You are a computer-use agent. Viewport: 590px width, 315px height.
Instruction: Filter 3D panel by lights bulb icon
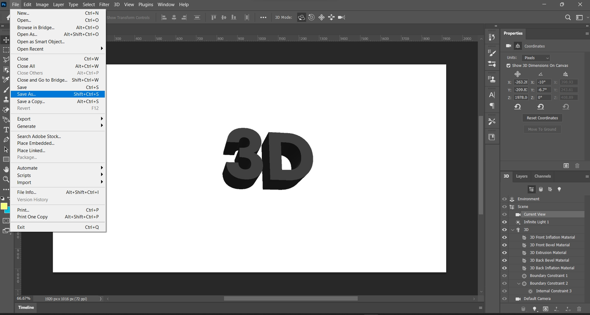click(559, 189)
